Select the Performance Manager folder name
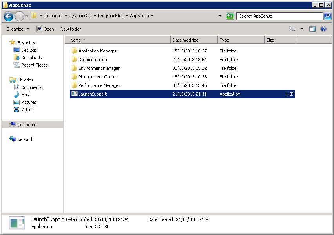 [x=99, y=85]
